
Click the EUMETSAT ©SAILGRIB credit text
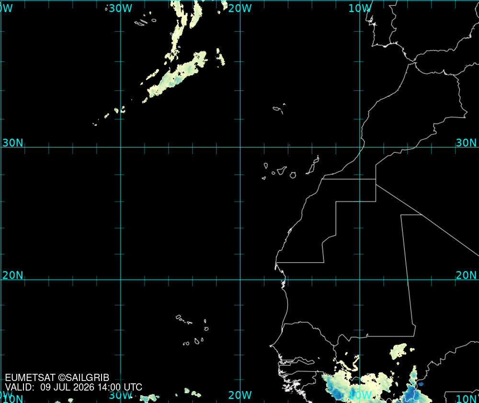(57, 378)
